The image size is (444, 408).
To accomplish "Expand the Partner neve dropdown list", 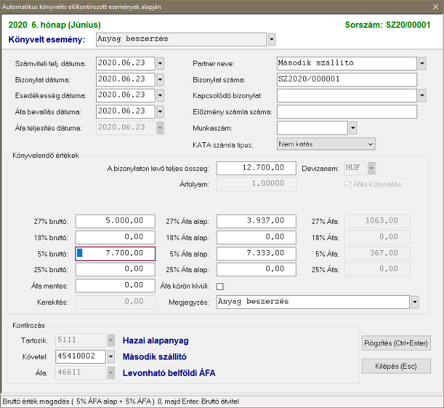I will [422, 63].
